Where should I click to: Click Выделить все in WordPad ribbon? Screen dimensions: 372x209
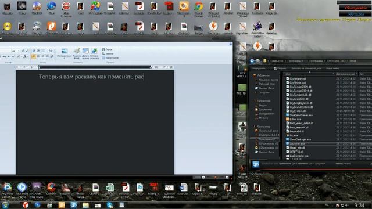click(110, 58)
